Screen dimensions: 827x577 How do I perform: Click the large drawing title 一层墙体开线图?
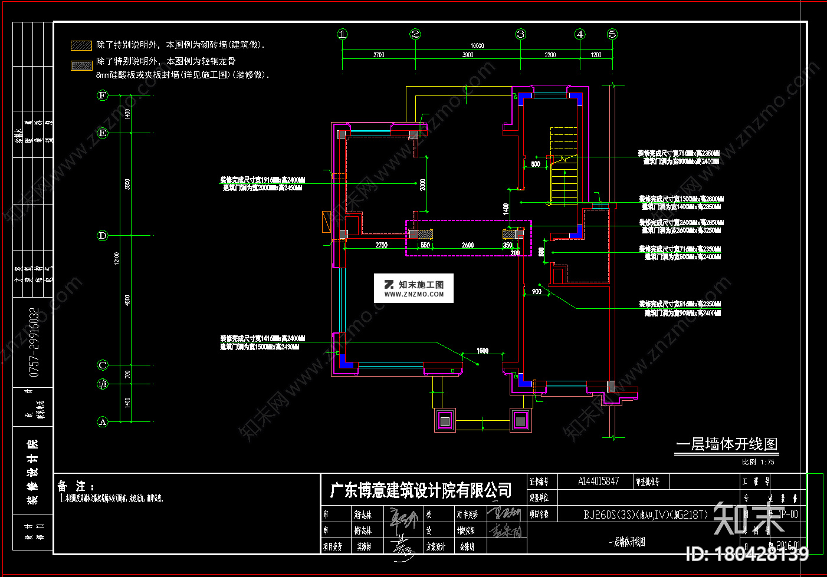[x=727, y=444]
